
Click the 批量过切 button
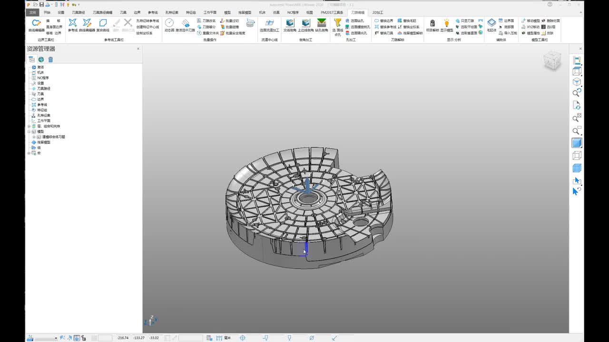tap(230, 21)
